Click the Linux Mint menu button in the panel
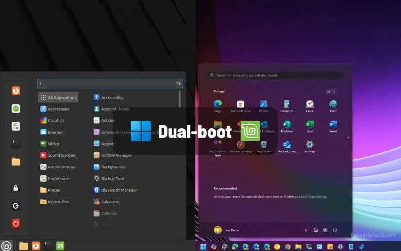Image resolution: width=401 pixels, height=251 pixels. 7,246
